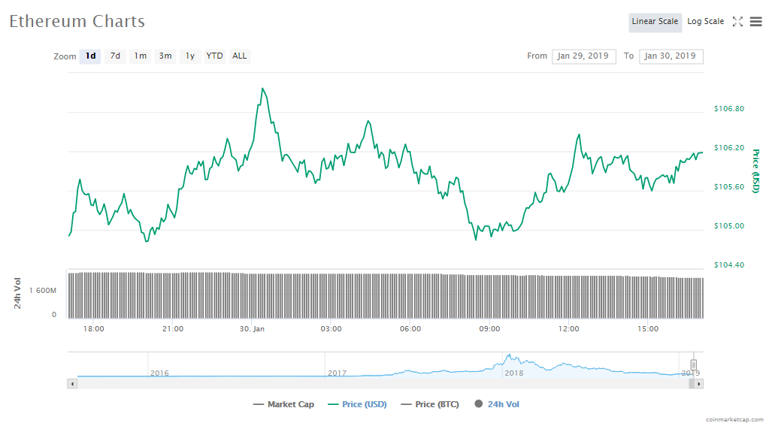Click the navigator right scroll arrow
The width and height of the screenshot is (778, 429).
coord(698,384)
